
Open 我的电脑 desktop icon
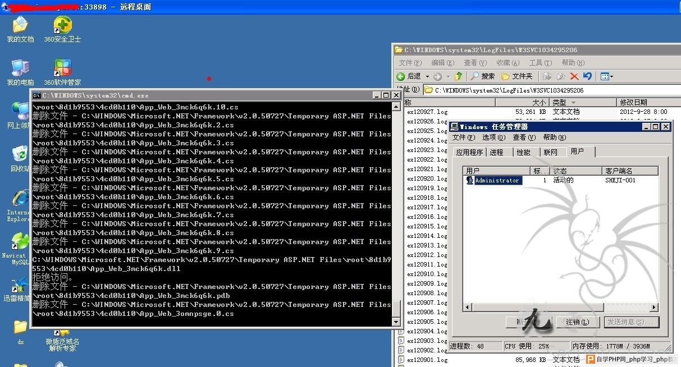(20, 72)
